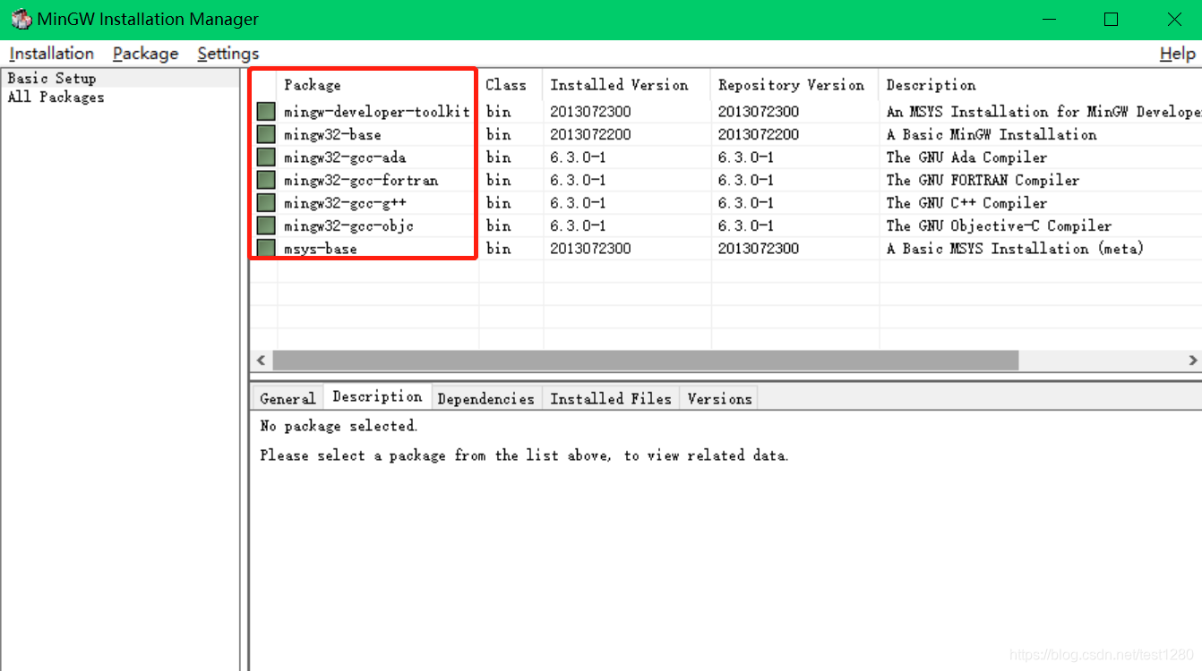Toggle install checkbox for mingw32-gcc-g++

click(x=266, y=203)
